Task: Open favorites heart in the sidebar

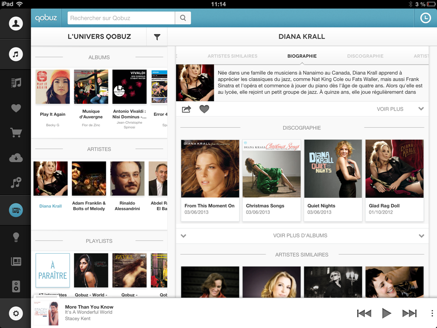Action: (x=16, y=108)
